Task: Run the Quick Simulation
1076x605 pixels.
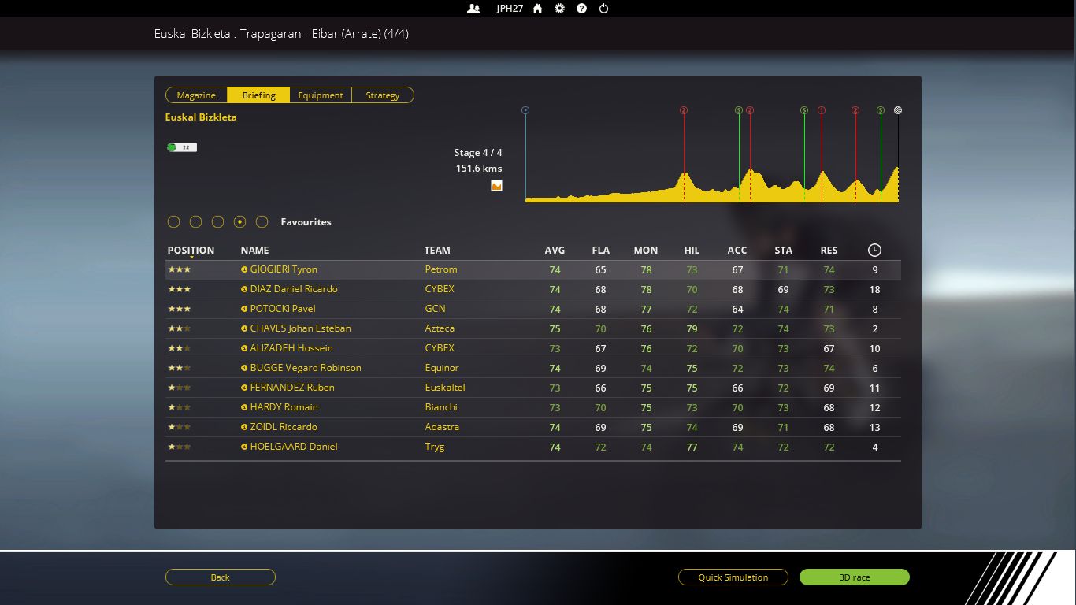Action: tap(733, 577)
